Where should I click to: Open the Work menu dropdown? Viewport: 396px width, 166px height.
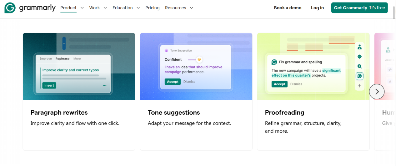tap(98, 8)
